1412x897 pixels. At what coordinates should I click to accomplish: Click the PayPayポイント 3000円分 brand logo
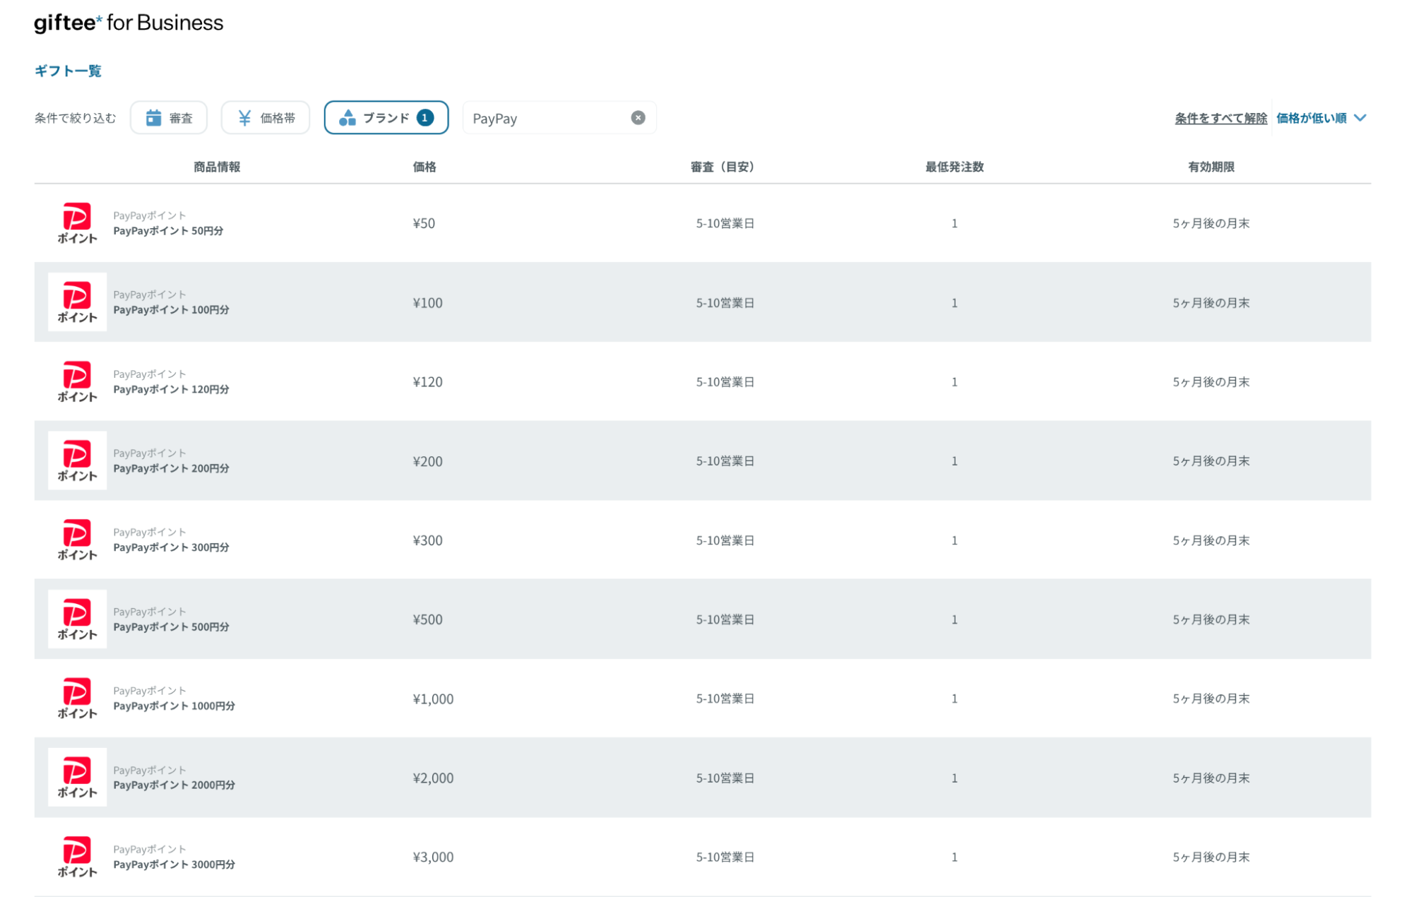tap(77, 856)
